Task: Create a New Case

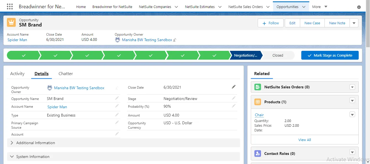Action: [x=312, y=23]
